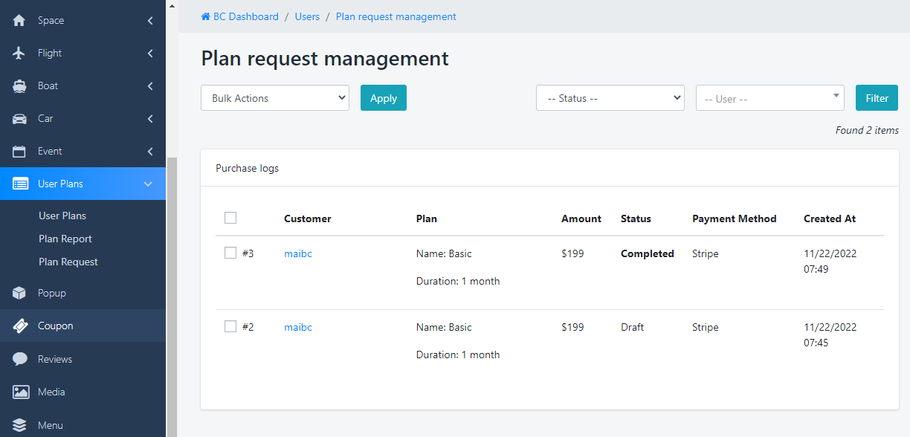Click the Coupon ticket icon
The height and width of the screenshot is (437, 910).
pyautogui.click(x=20, y=326)
